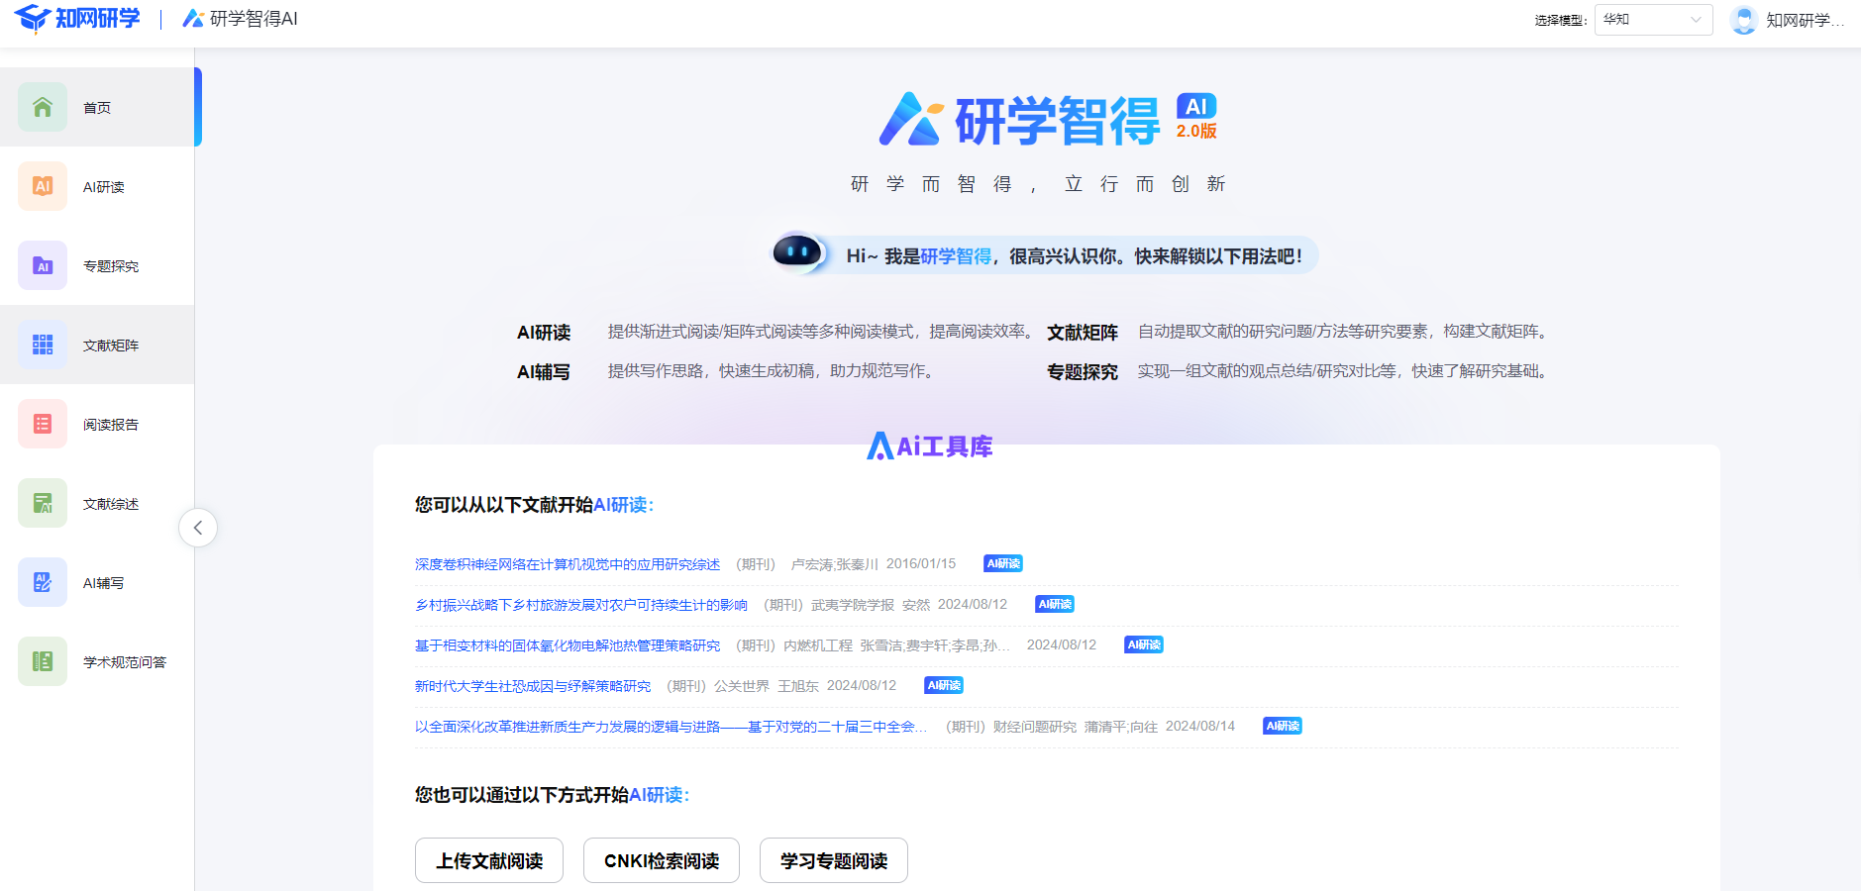The image size is (1861, 891).
Task: Click the 首页 home icon in sidebar
Action: point(43,107)
